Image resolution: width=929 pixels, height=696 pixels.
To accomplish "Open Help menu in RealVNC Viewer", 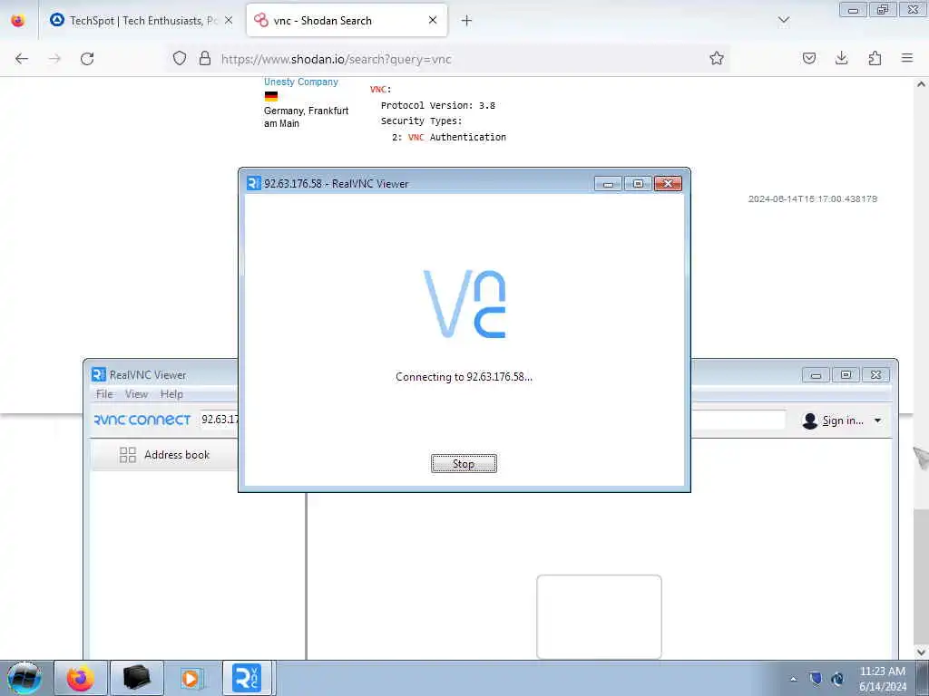I will click(171, 394).
